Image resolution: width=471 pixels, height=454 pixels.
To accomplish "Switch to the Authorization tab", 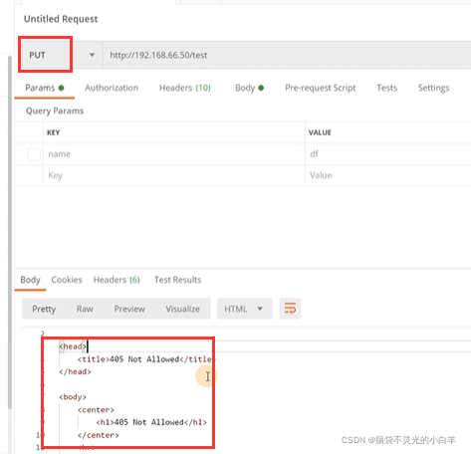I will click(112, 88).
